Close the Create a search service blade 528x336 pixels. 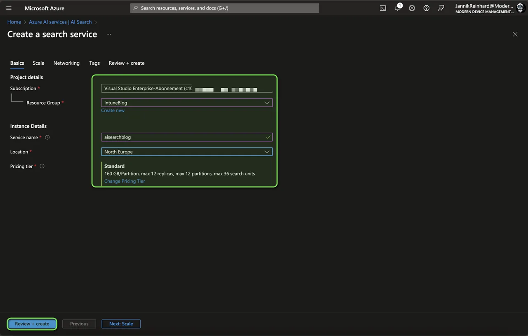click(515, 34)
